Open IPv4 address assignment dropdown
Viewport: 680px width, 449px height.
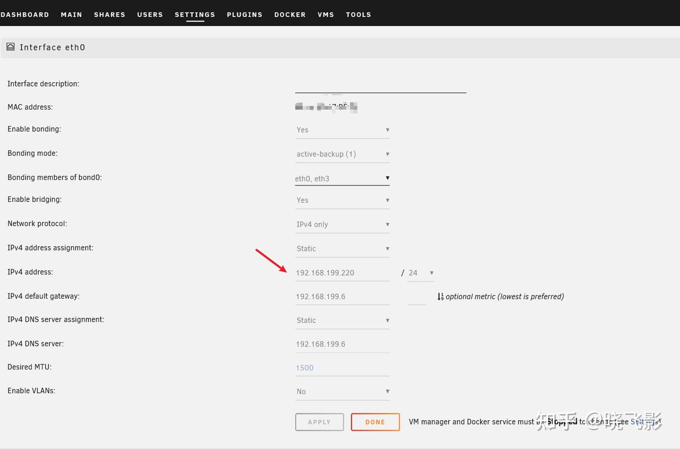tap(342, 249)
